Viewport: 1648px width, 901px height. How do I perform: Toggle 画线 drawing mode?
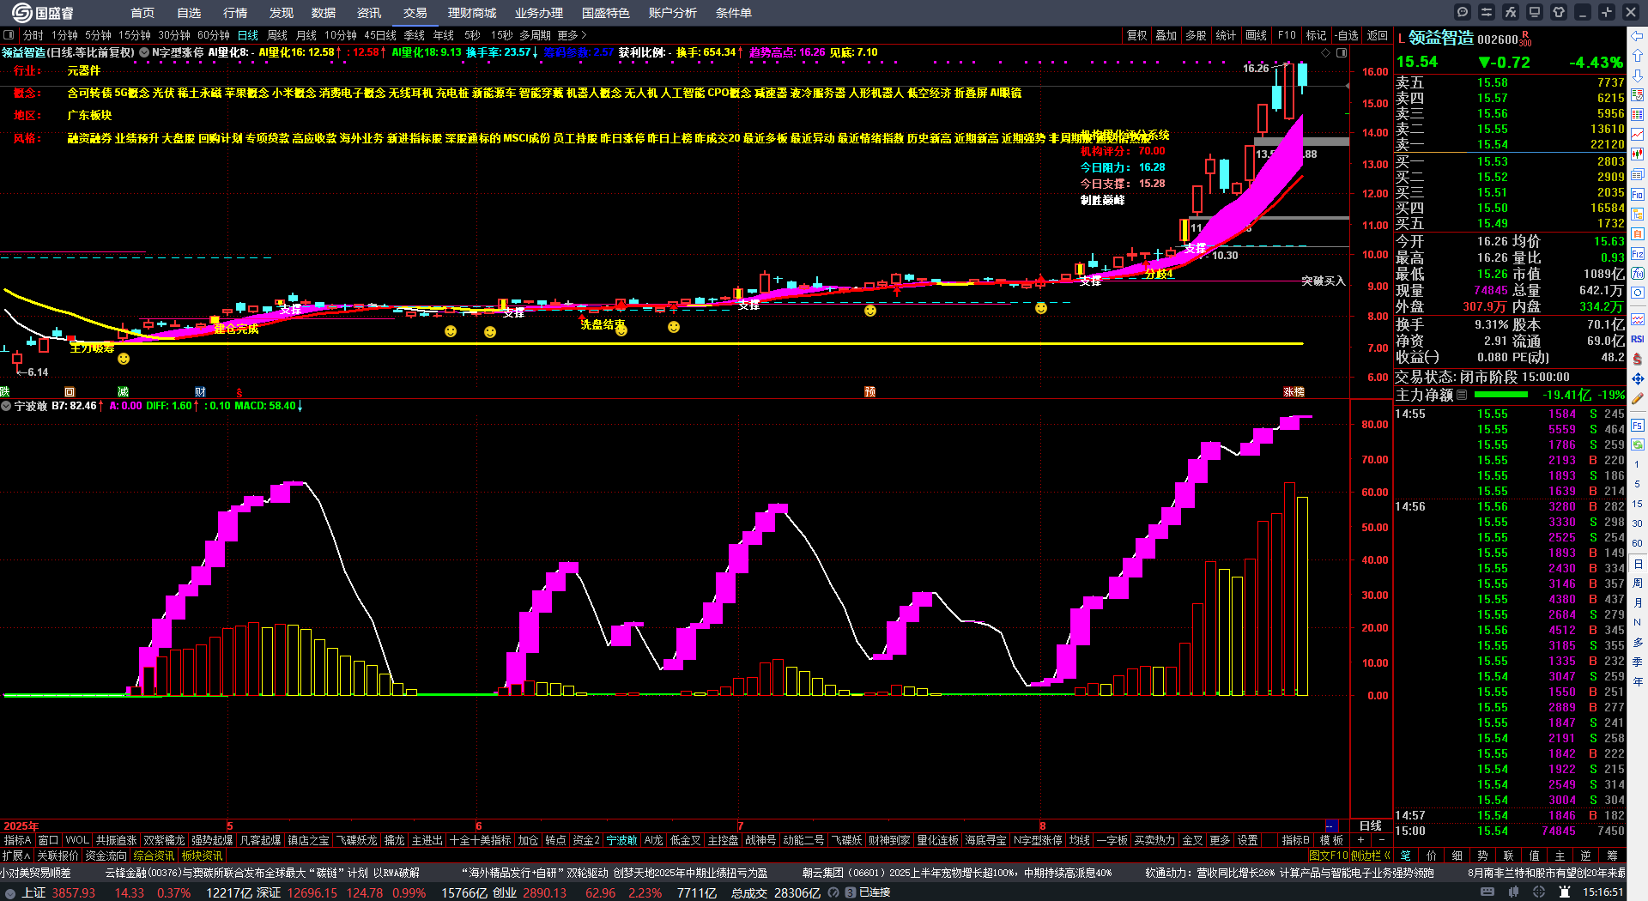click(x=1257, y=35)
